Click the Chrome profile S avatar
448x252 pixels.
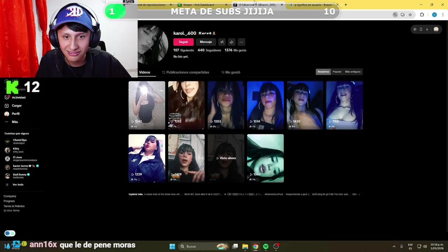coord(434,15)
